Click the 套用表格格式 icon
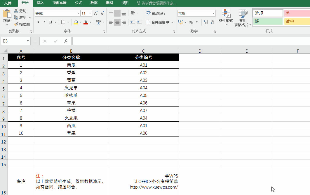This screenshot has height=195, width=310. point(243,17)
